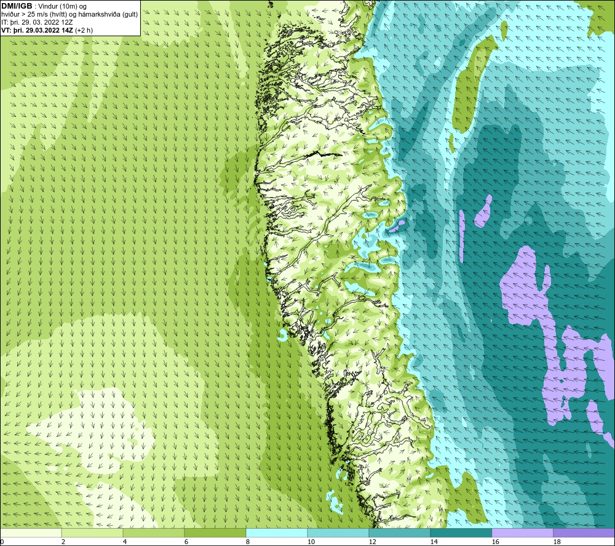Click the '18' label on wind scale
The height and width of the screenshot is (546, 615).
(557, 542)
